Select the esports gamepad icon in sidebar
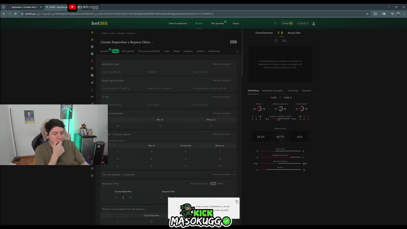This screenshot has height=229, width=407. pos(92,97)
